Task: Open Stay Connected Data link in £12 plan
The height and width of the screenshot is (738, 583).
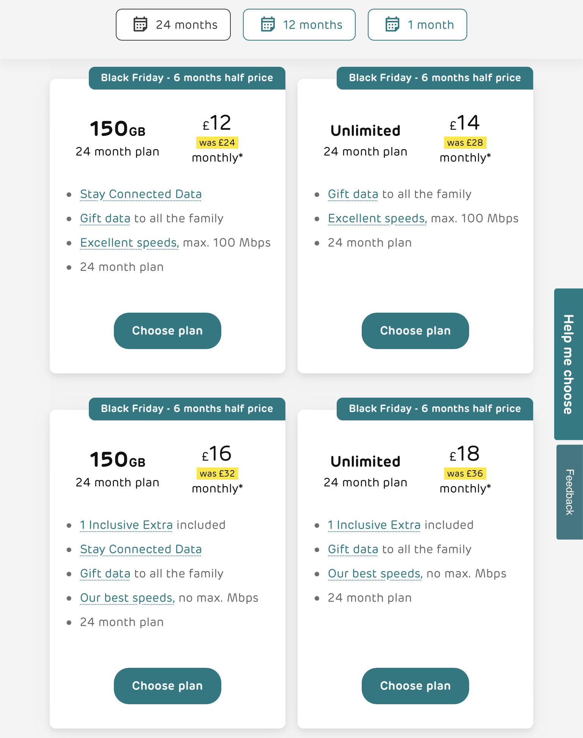Action: 141,194
